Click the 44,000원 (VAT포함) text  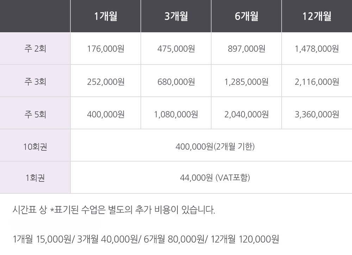point(215,178)
